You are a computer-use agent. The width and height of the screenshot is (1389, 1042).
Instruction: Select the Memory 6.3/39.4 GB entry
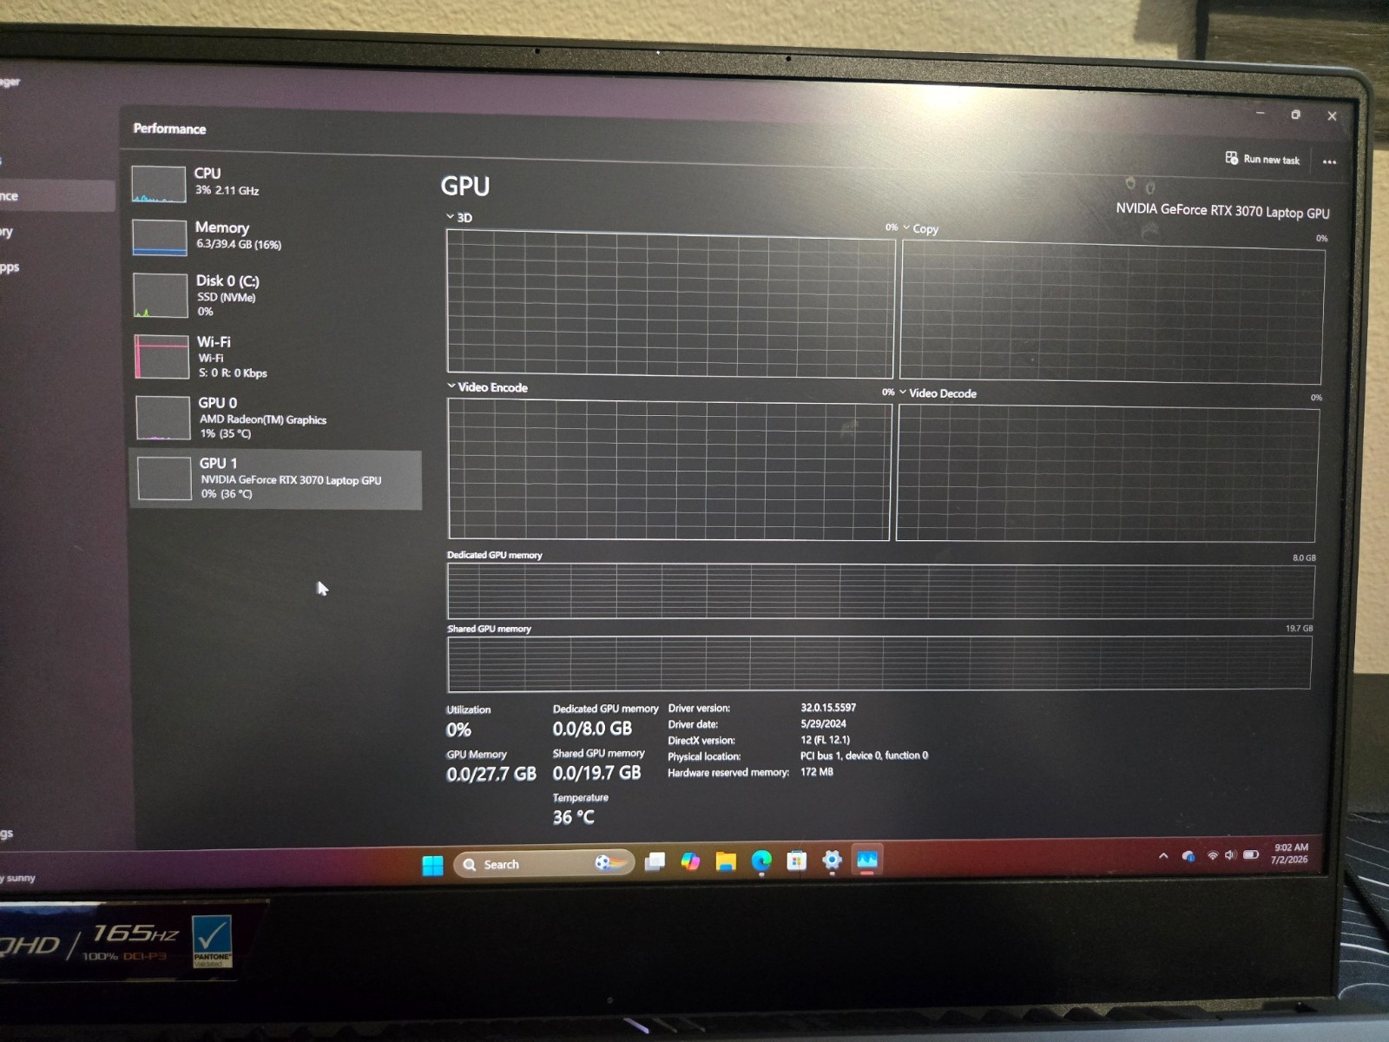tap(274, 236)
